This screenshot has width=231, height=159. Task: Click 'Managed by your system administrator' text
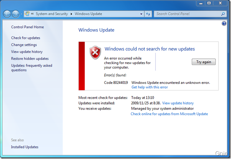click(x=162, y=109)
